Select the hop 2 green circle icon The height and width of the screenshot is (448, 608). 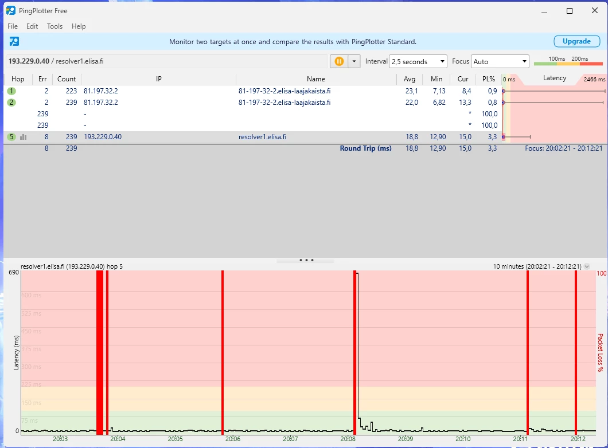pos(11,103)
